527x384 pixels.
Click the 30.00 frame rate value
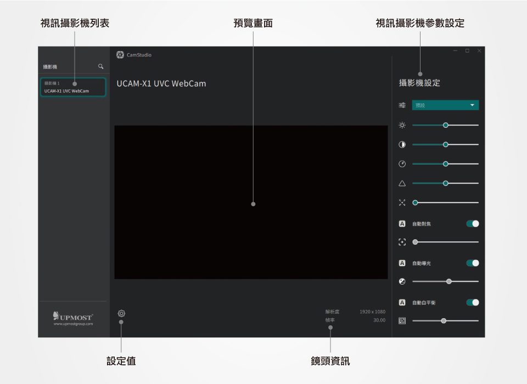379,320
